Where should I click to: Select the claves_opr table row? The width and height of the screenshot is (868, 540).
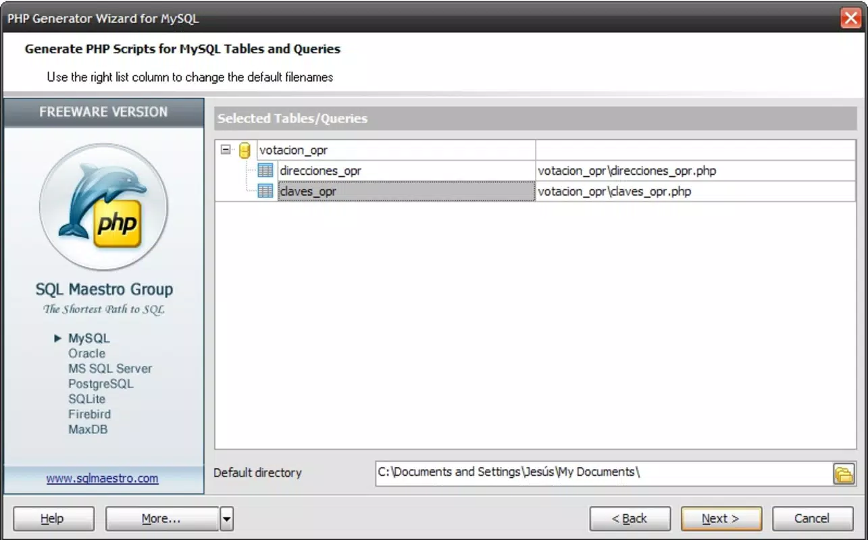tap(407, 191)
